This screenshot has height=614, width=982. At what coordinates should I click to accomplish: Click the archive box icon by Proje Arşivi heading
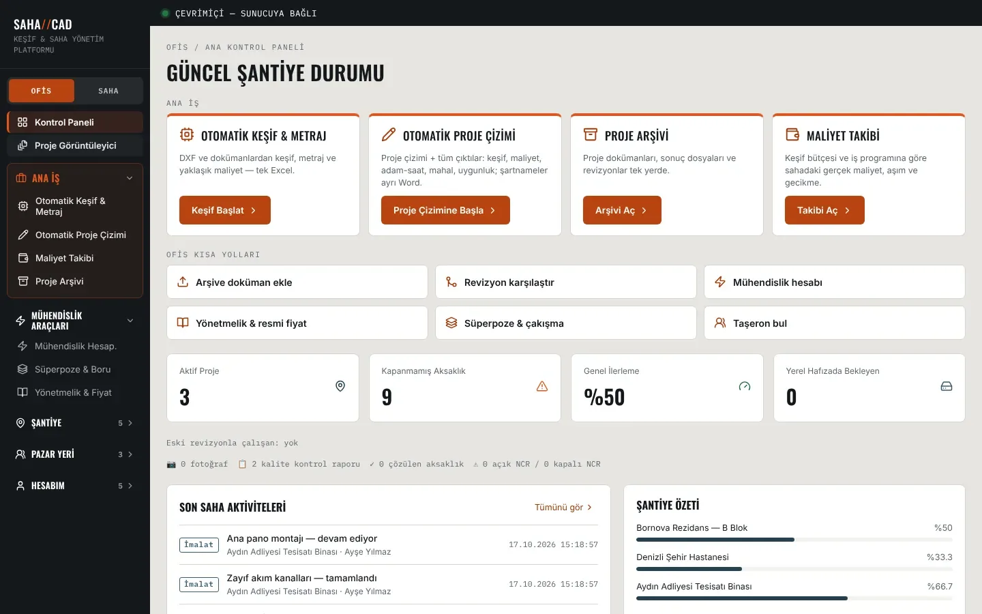coord(591,134)
